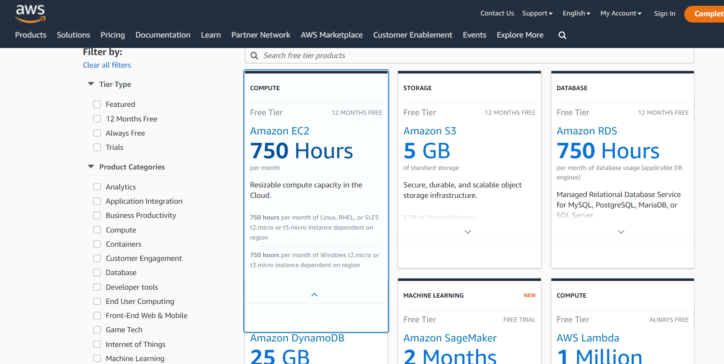Open the Learn menu
Image resolution: width=724 pixels, height=364 pixels.
click(x=211, y=35)
